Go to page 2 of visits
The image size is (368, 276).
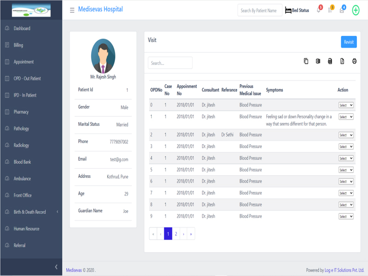click(176, 234)
